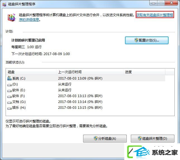This screenshot has width=180, height=160.
Task: Click the drive icon for 文档 (G:)
Action: pyautogui.click(x=9, y=102)
